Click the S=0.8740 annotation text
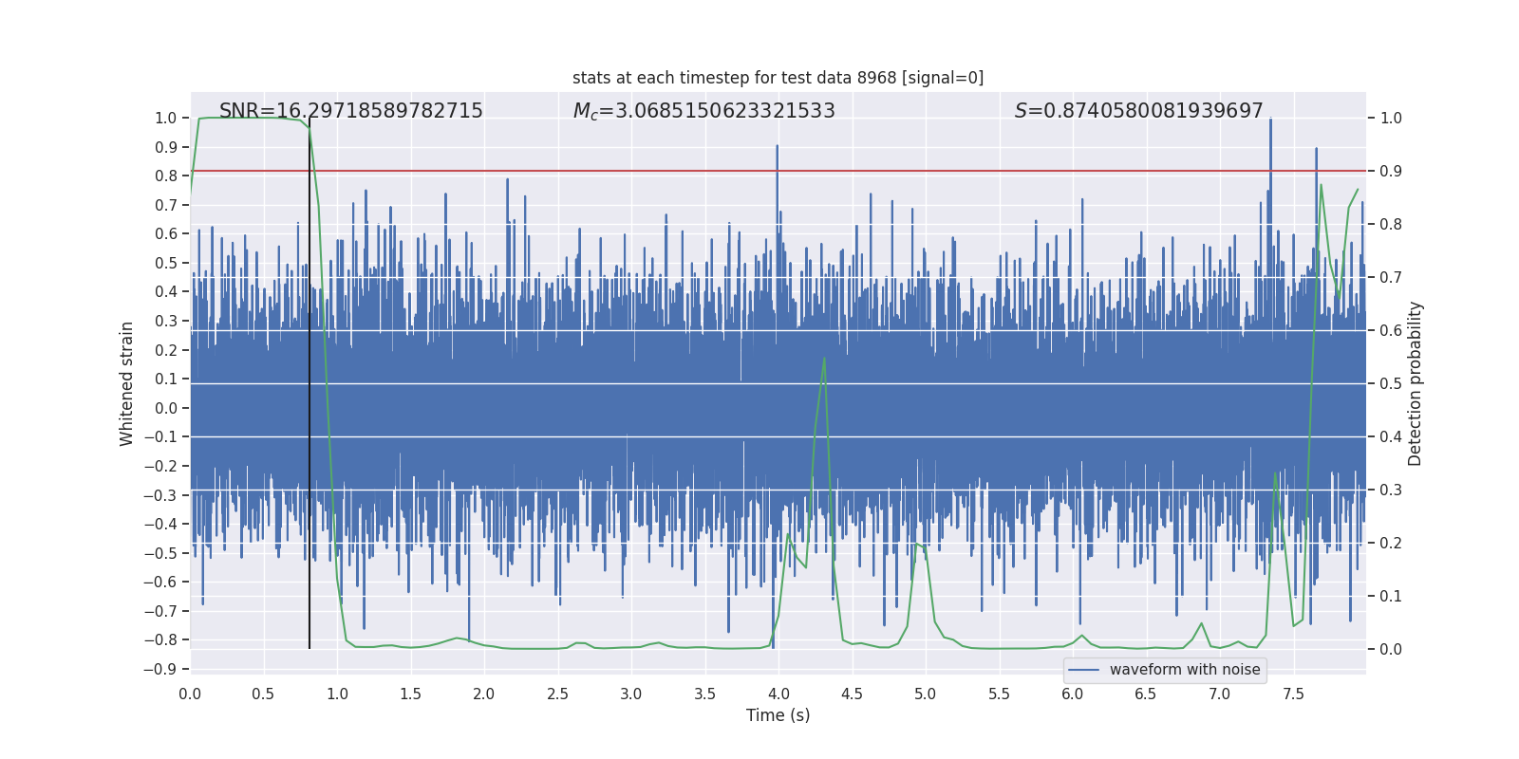The height and width of the screenshot is (759, 1519). [1138, 111]
